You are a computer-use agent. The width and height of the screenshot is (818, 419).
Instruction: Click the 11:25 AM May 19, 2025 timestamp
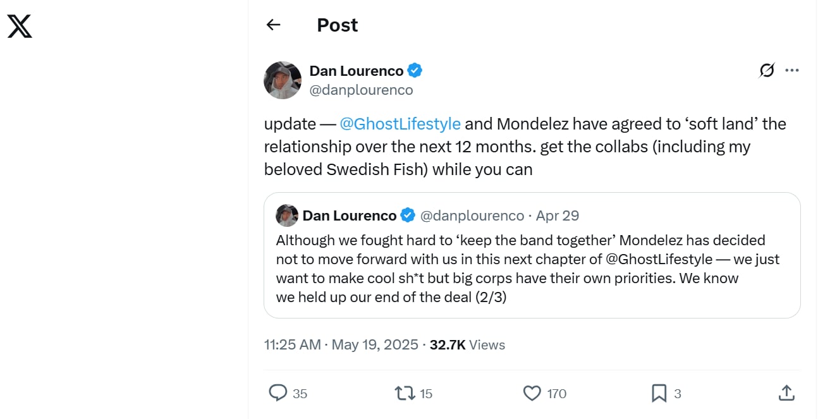click(x=341, y=344)
